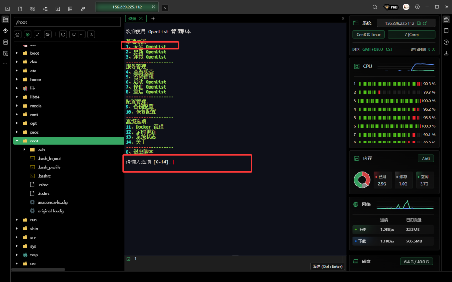
Task: Click the download icon on the right edge panel
Action: (x=446, y=53)
